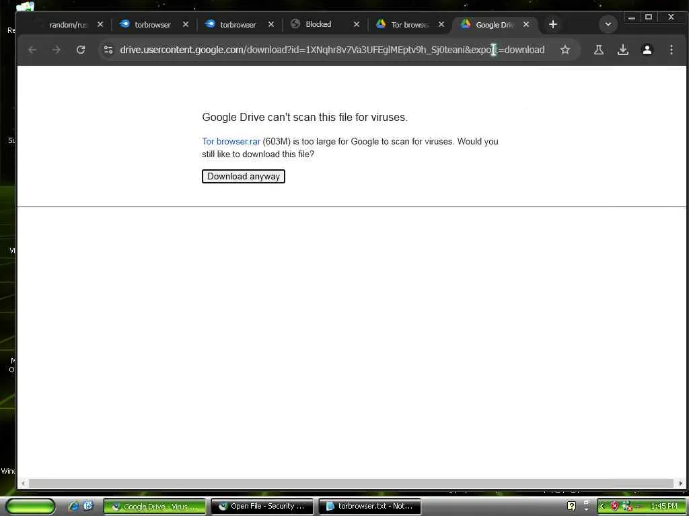
Task: Switch to torbrowser.txt Notepad taskbar window
Action: (x=370, y=507)
